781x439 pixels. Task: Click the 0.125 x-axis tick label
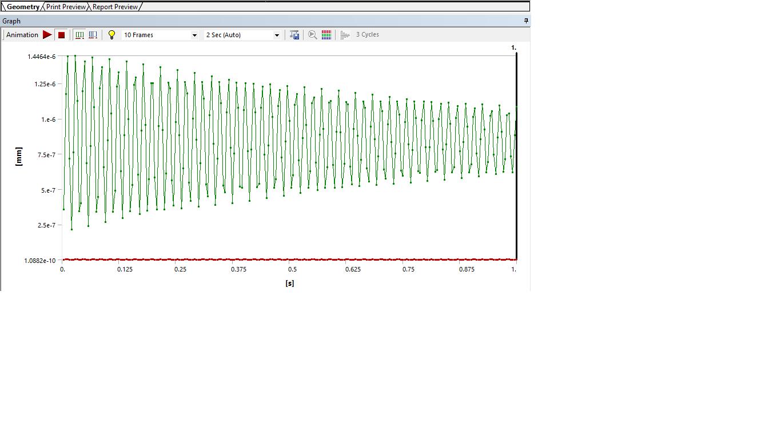(x=125, y=269)
